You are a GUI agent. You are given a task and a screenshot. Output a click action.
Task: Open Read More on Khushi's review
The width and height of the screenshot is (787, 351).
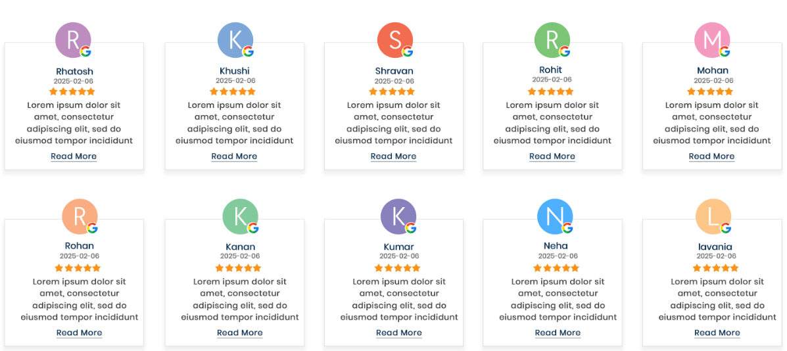234,156
